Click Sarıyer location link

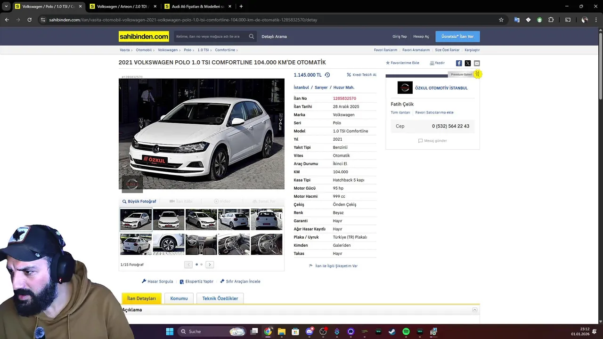[321, 88]
